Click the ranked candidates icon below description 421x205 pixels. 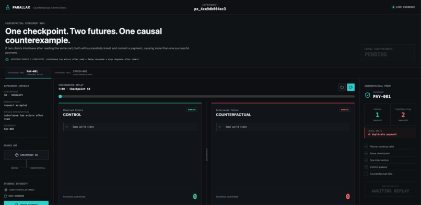click(x=7, y=59)
